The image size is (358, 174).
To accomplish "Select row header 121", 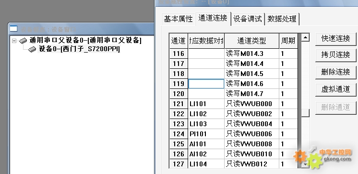I will (x=179, y=104).
